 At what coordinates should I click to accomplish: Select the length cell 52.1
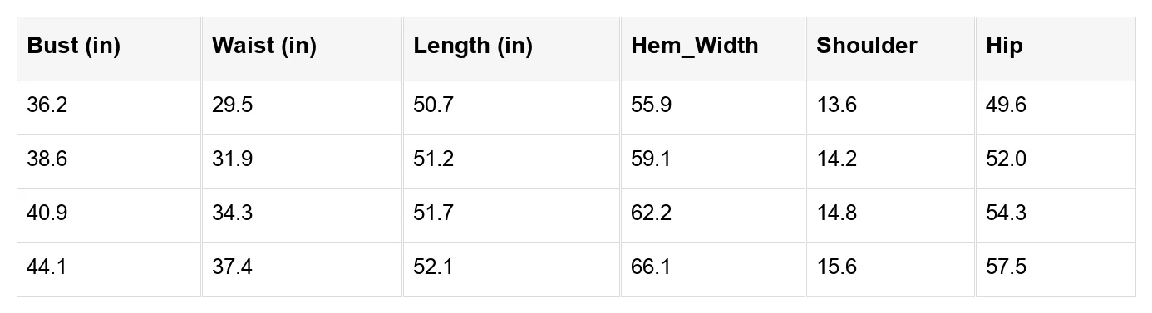click(512, 270)
